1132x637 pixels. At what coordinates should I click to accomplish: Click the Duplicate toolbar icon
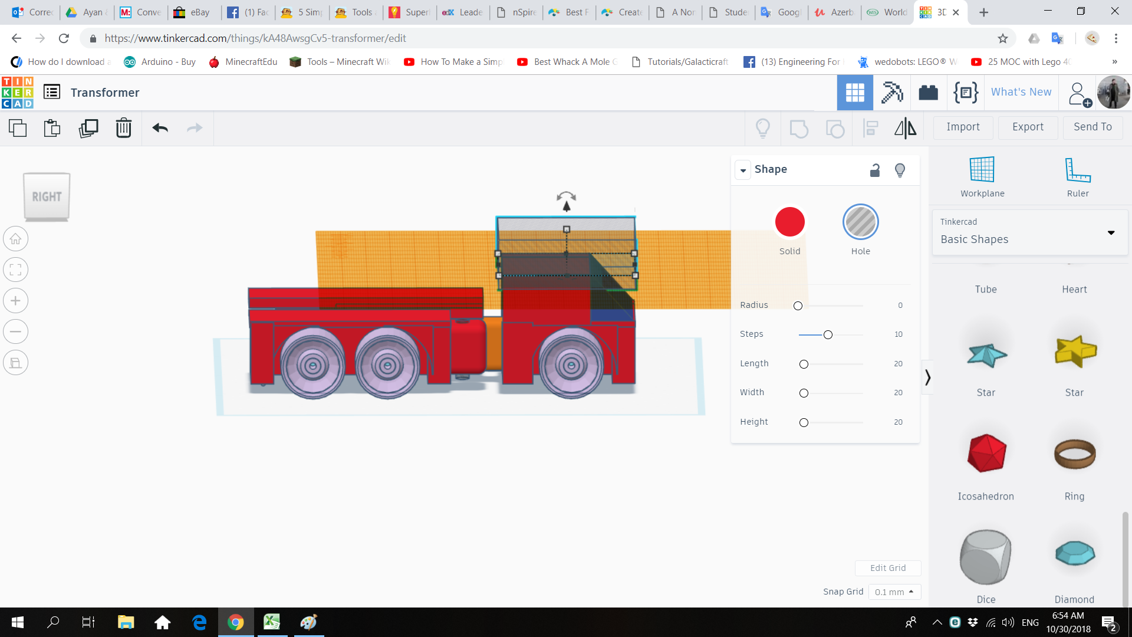[88, 128]
